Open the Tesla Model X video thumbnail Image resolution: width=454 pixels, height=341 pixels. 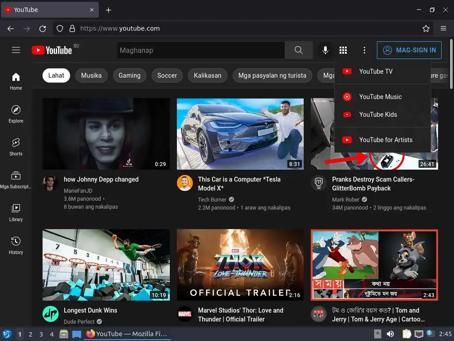point(240,134)
